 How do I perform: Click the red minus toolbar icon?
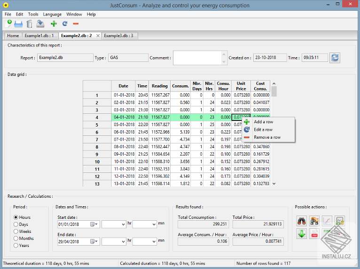(x=76, y=23)
